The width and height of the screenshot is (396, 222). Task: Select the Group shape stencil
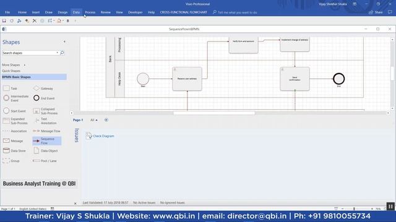point(11,160)
